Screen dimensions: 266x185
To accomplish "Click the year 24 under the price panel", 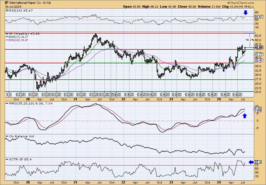I will pos(219,99).
